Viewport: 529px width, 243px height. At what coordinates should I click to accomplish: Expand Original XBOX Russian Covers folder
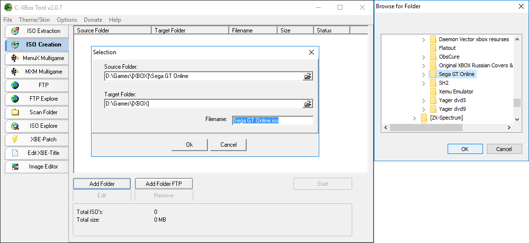click(x=424, y=65)
